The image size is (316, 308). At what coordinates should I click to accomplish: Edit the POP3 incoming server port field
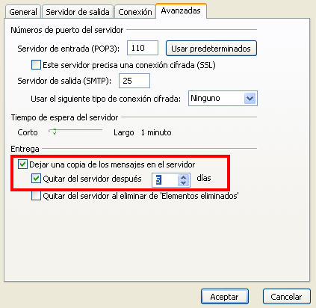click(x=143, y=48)
